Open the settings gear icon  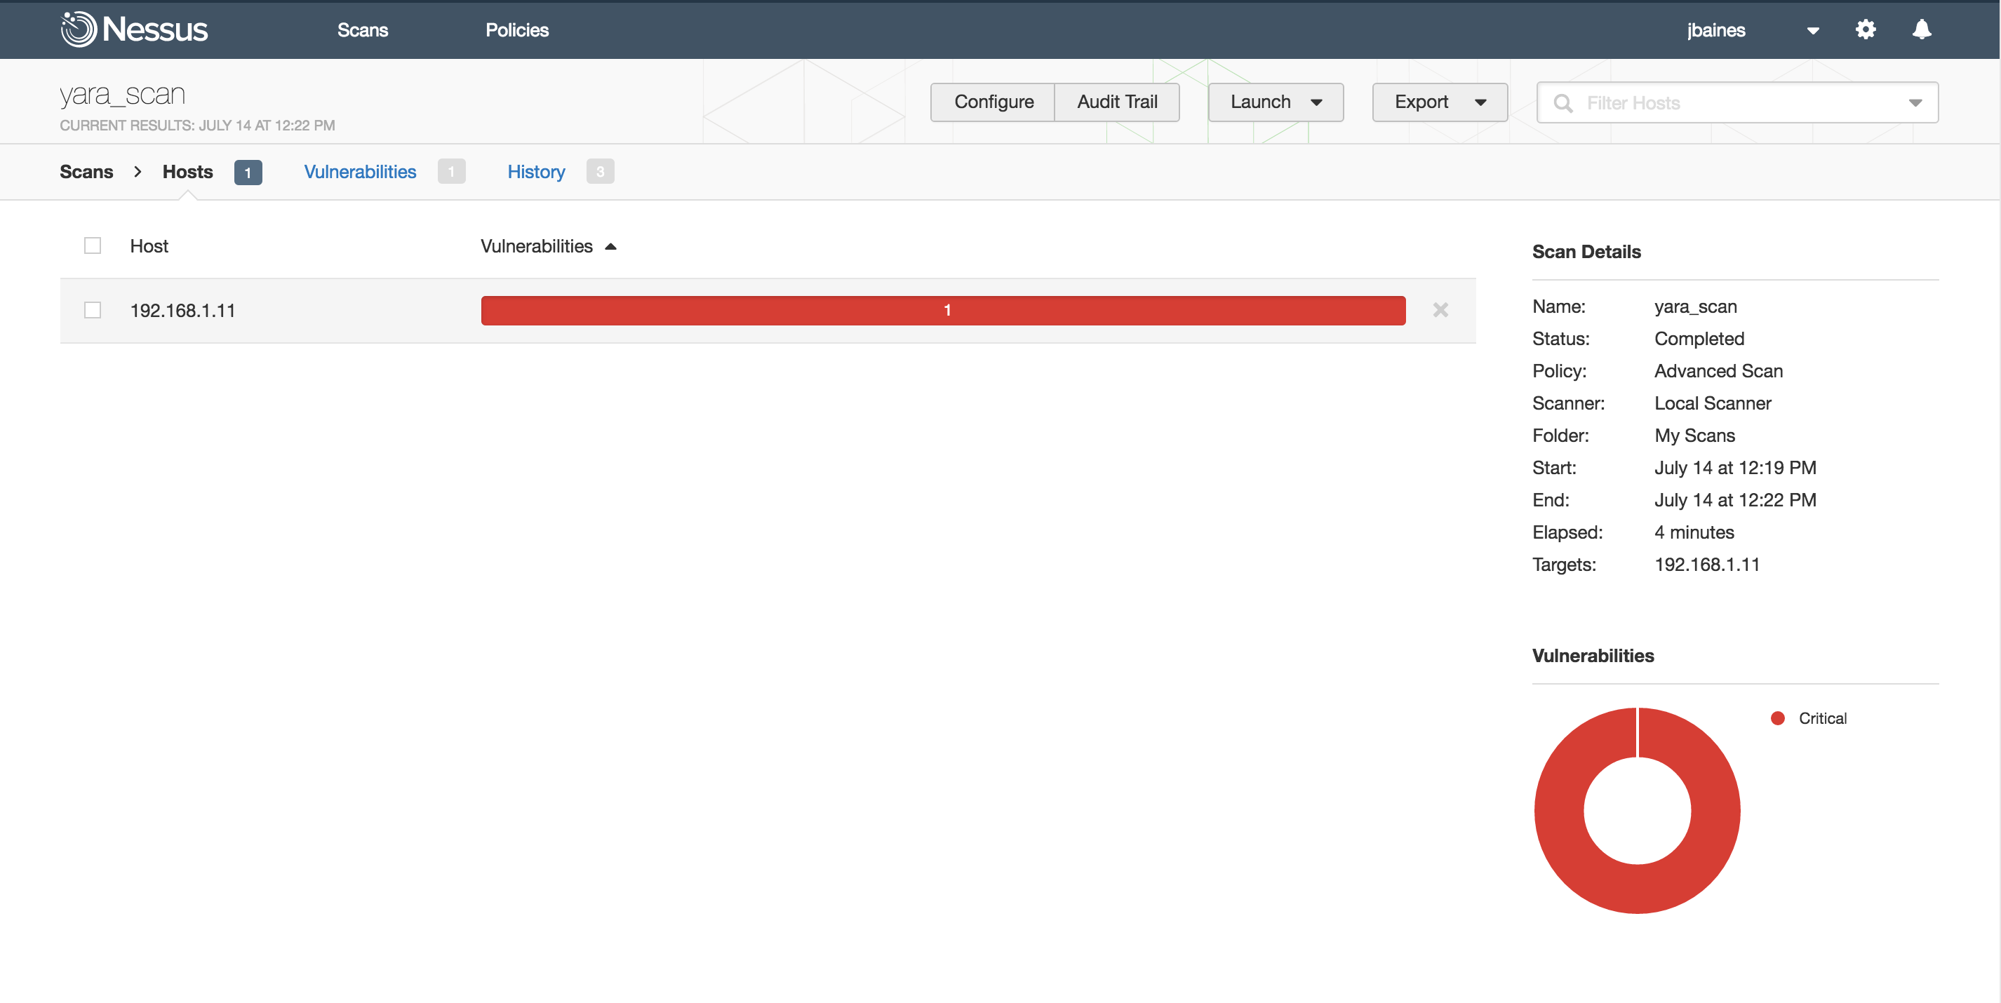(x=1865, y=29)
